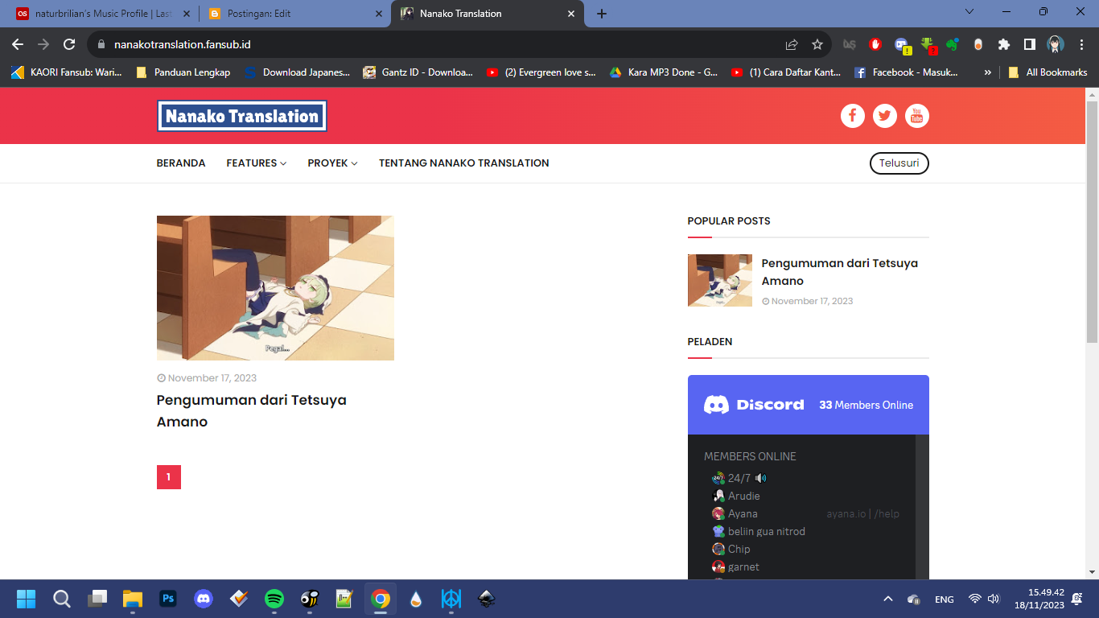Image resolution: width=1099 pixels, height=618 pixels.
Task: Open the Facebook social icon in header
Action: (x=852, y=116)
